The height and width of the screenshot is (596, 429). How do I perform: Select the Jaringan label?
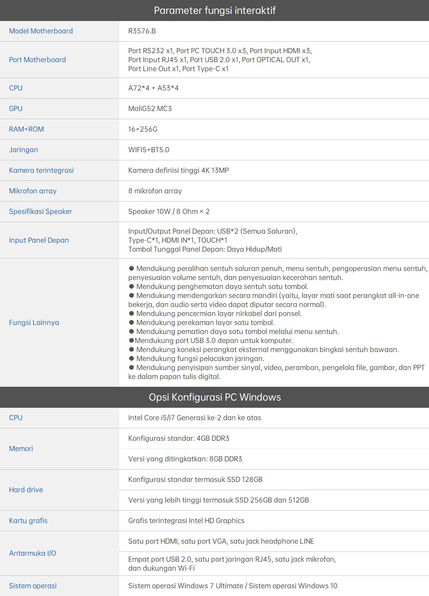23,150
